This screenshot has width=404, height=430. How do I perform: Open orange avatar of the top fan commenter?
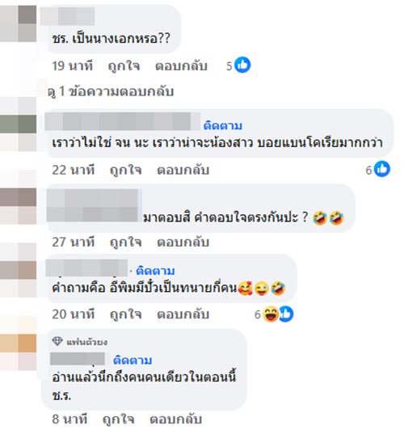[18, 352]
